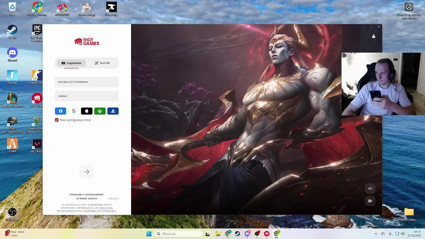Submit login with the arrow button
Viewport: 425px width, 239px height.
[x=87, y=172]
